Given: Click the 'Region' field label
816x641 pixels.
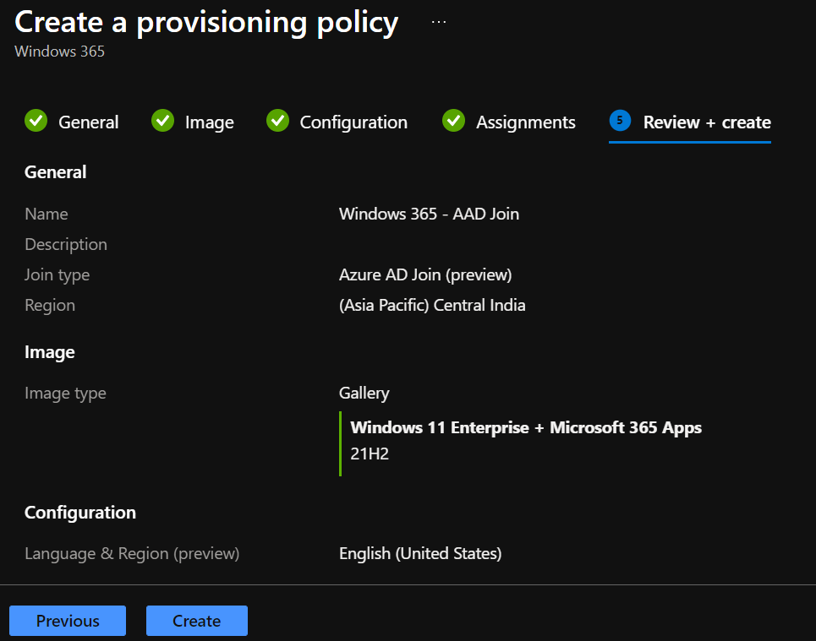Looking at the screenshot, I should click(50, 306).
